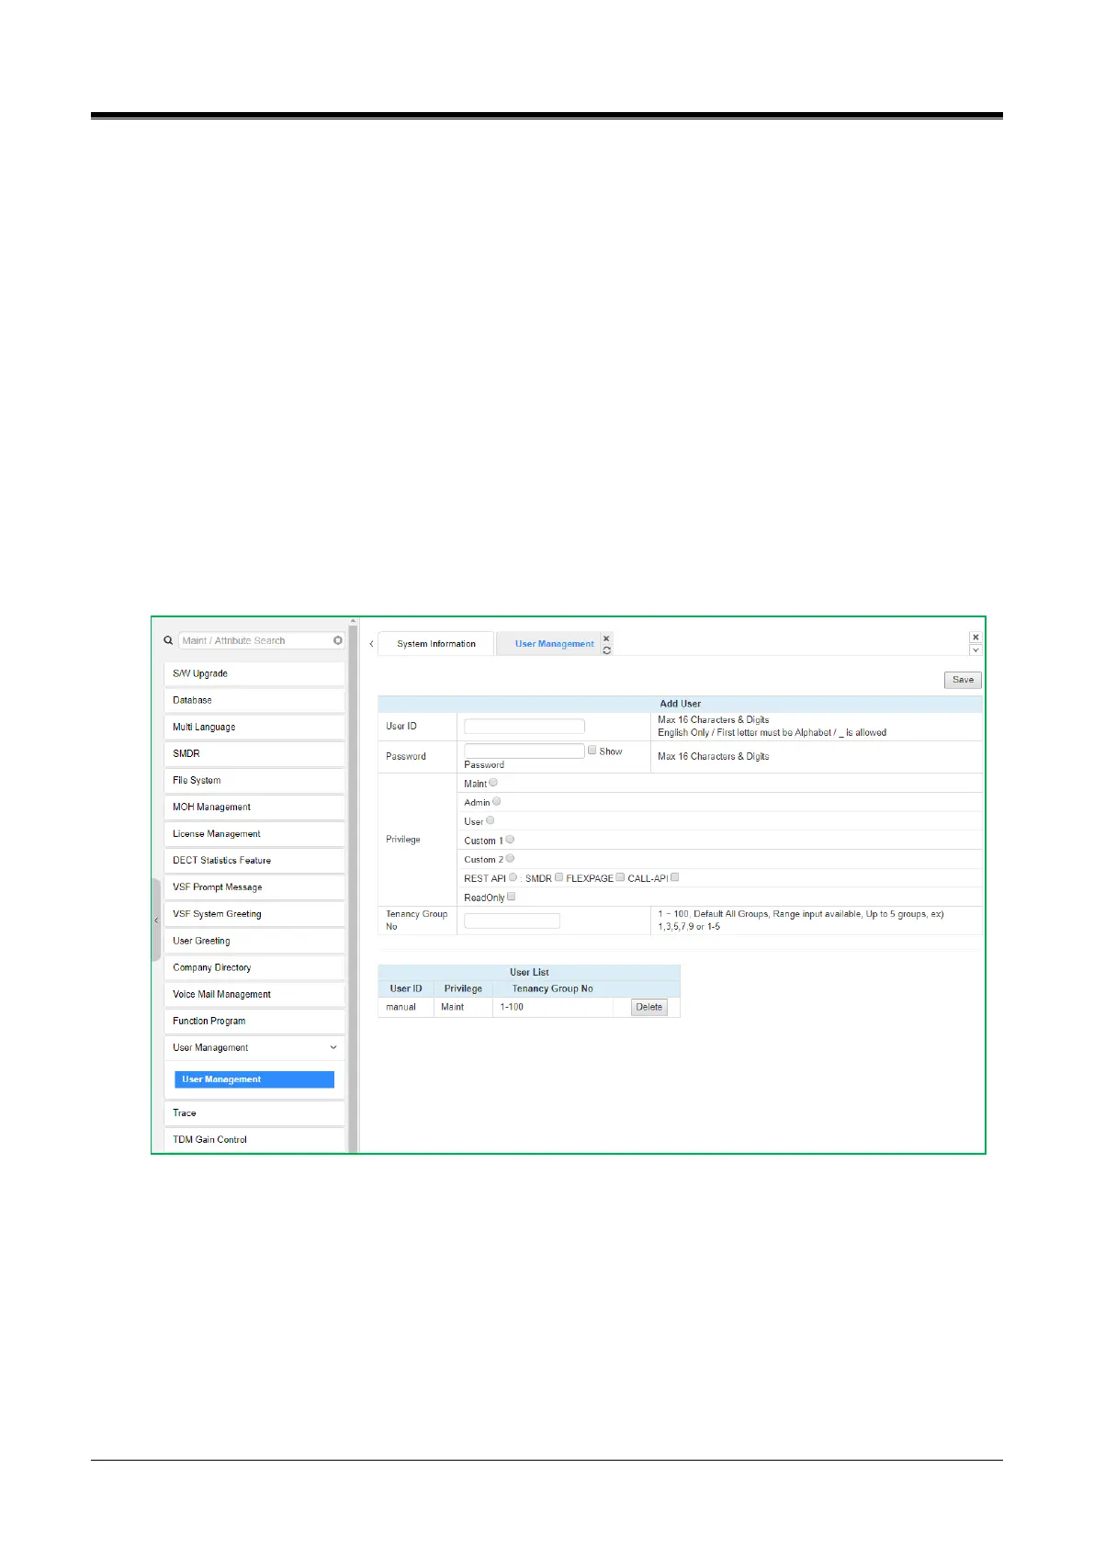
Task: Close the User Management tab
Action: coord(606,638)
